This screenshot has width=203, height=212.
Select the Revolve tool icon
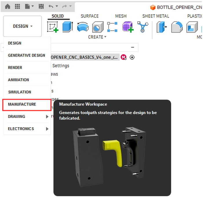click(83, 27)
